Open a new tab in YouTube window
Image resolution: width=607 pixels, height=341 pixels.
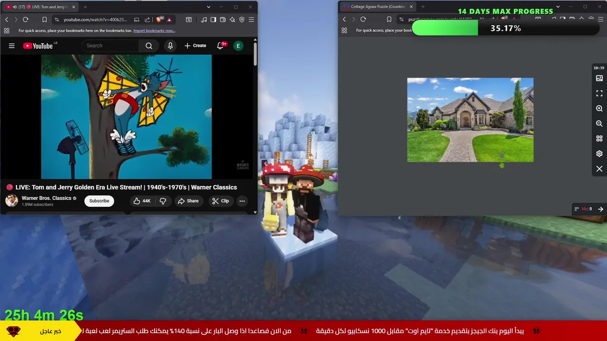85,7
